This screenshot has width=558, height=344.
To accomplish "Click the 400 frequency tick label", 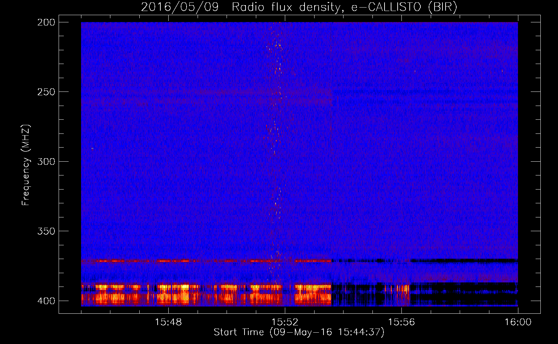I will 46,301.
